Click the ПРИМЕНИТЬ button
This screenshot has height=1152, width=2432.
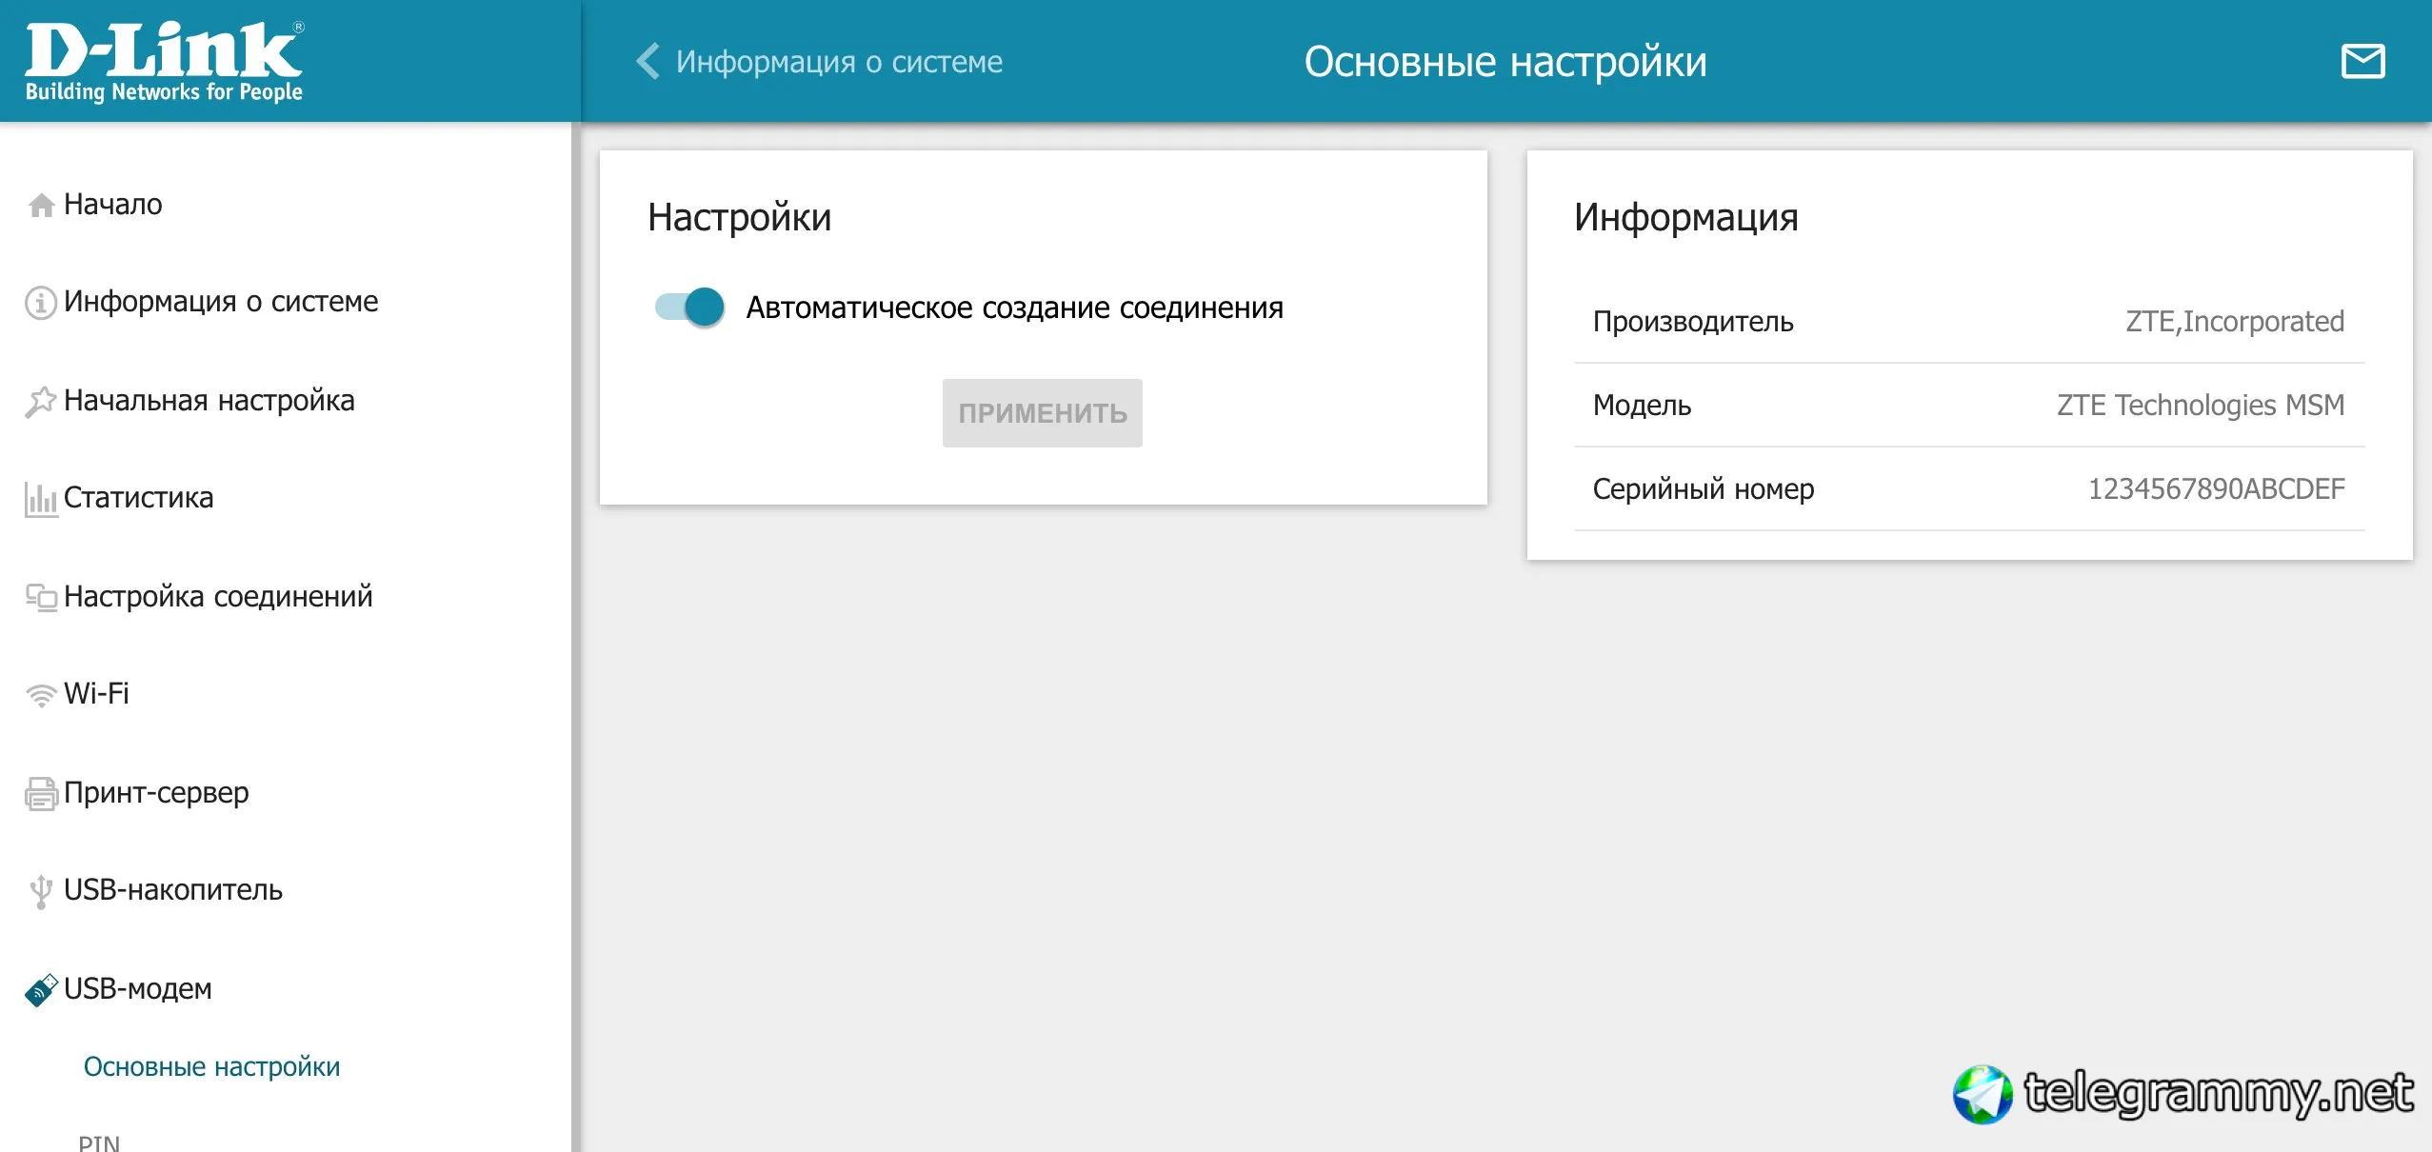point(1043,413)
